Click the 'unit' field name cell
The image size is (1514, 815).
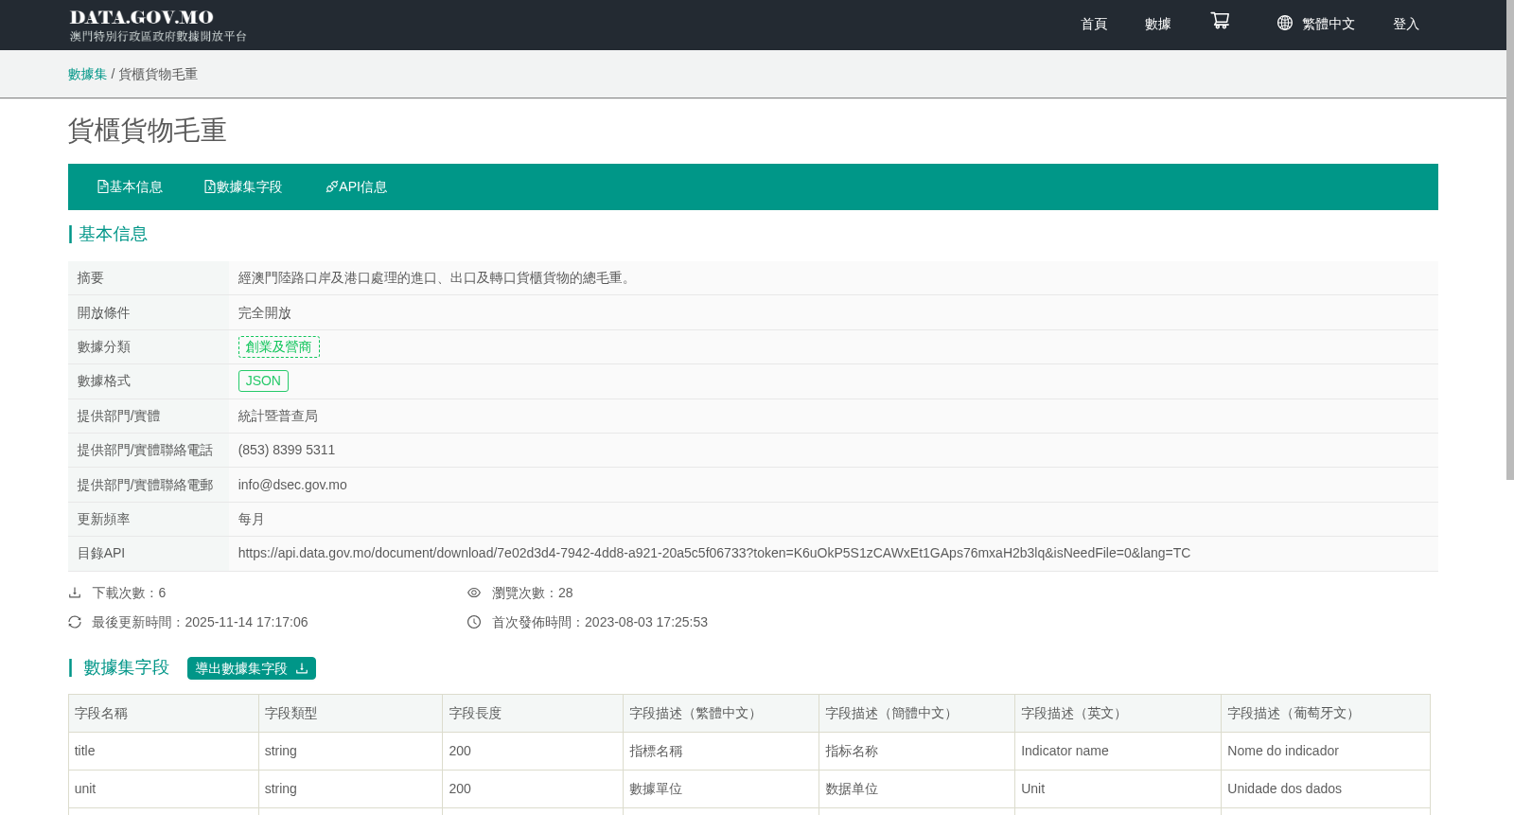point(164,789)
